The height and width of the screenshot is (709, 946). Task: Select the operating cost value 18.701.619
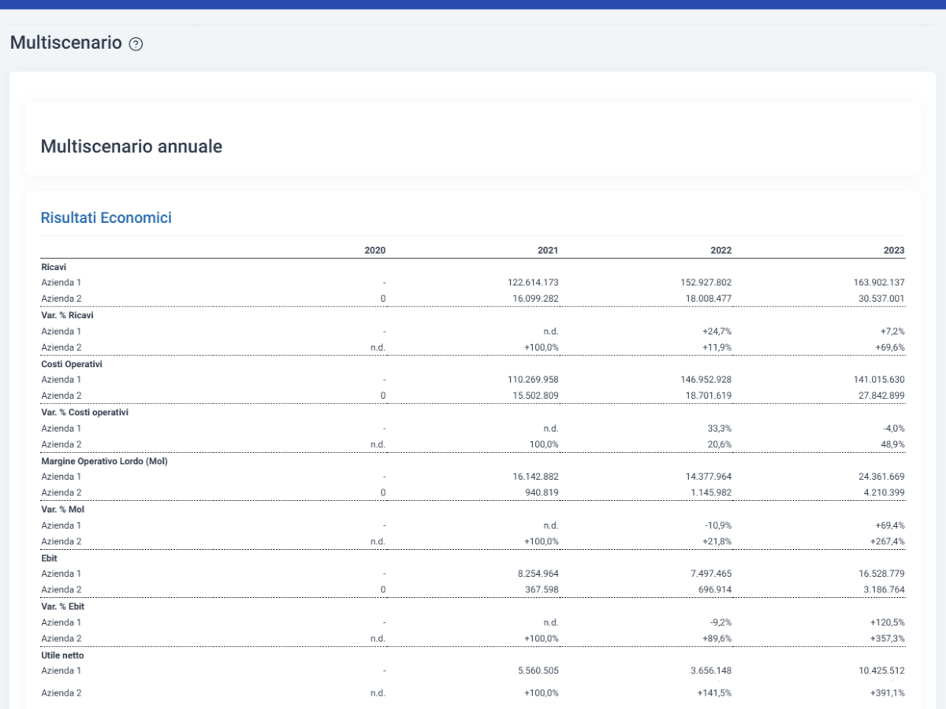[x=708, y=395]
